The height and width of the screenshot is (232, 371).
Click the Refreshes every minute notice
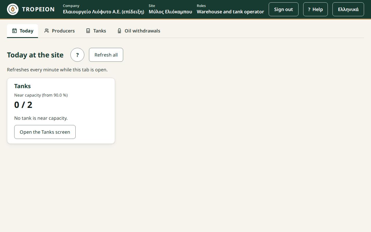[57, 70]
